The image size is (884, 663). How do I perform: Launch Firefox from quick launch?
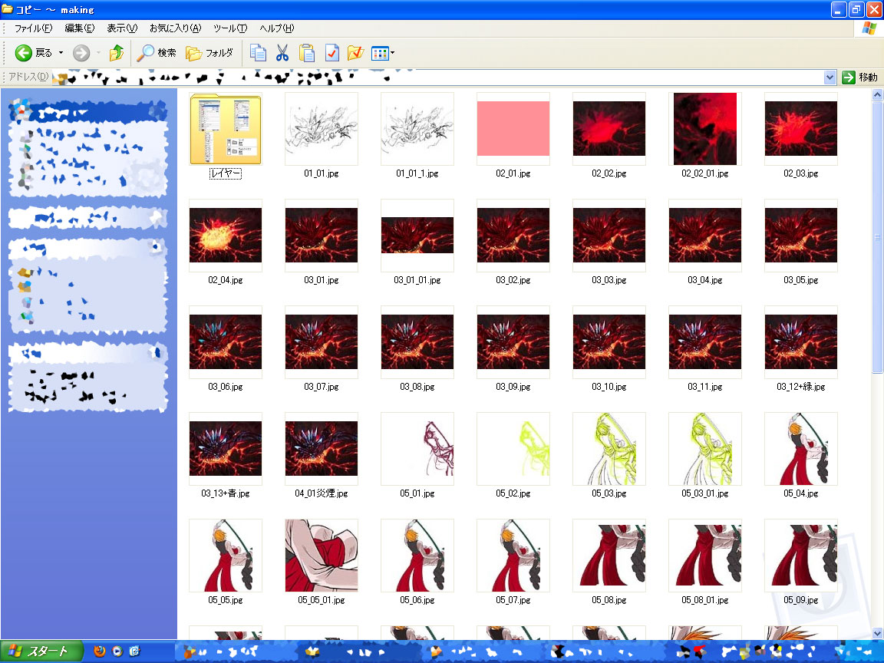(100, 651)
